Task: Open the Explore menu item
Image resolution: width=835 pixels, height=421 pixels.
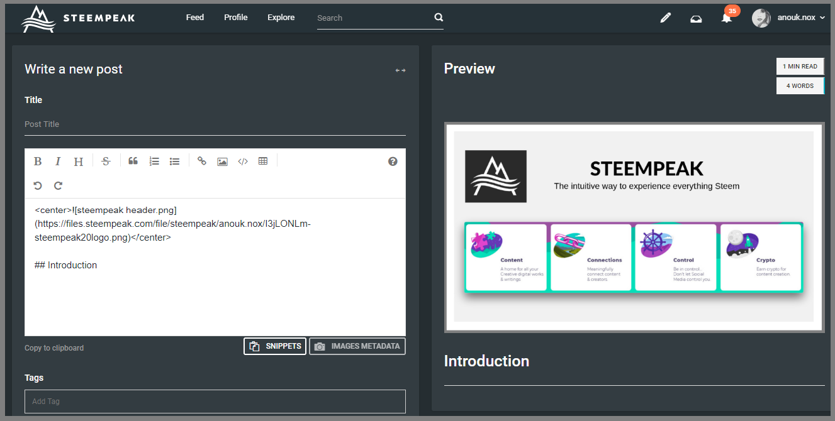Action: (281, 18)
